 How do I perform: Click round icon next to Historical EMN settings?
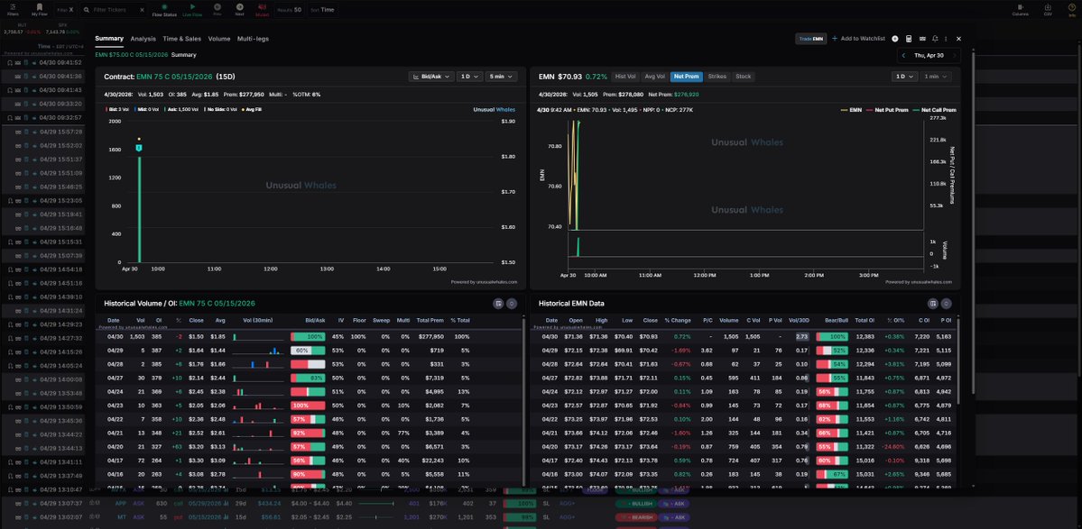[946, 303]
